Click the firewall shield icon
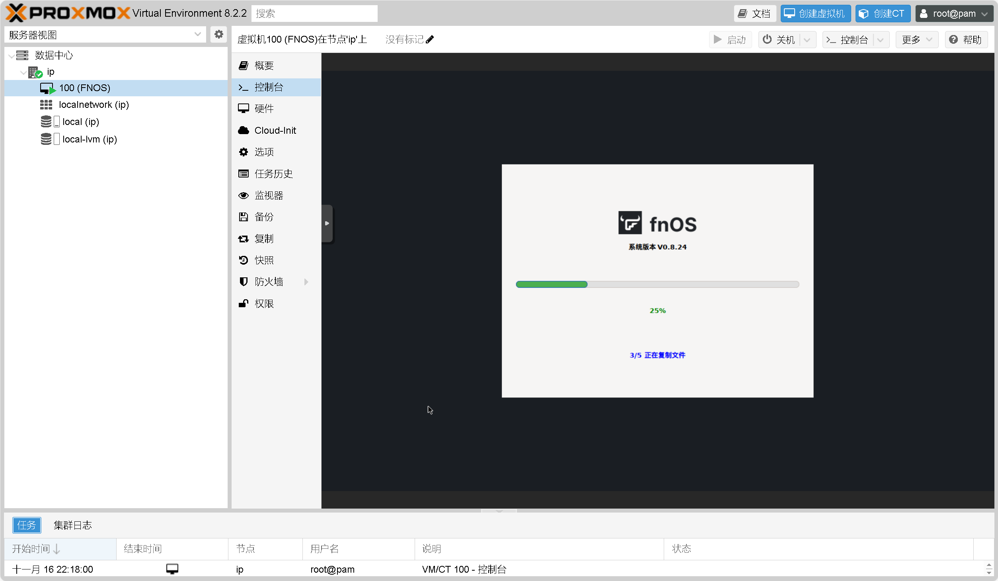 pos(244,282)
